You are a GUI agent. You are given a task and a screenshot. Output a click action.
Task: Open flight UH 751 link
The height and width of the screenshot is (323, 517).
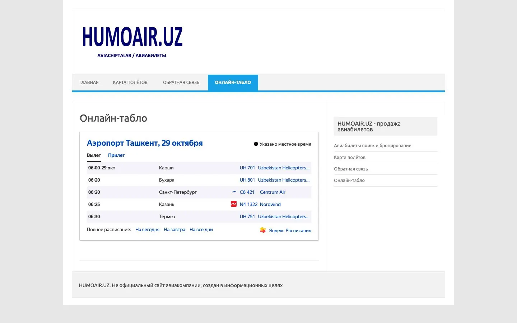[x=247, y=216]
